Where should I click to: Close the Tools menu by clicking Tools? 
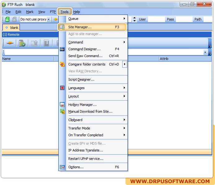(65, 12)
